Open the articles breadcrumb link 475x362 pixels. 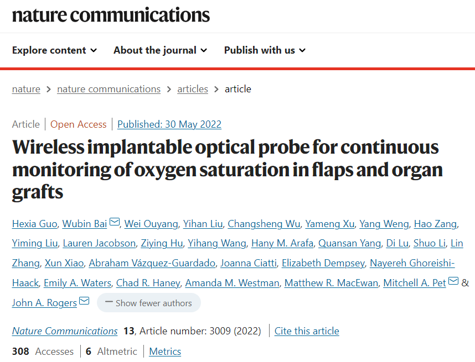click(193, 89)
